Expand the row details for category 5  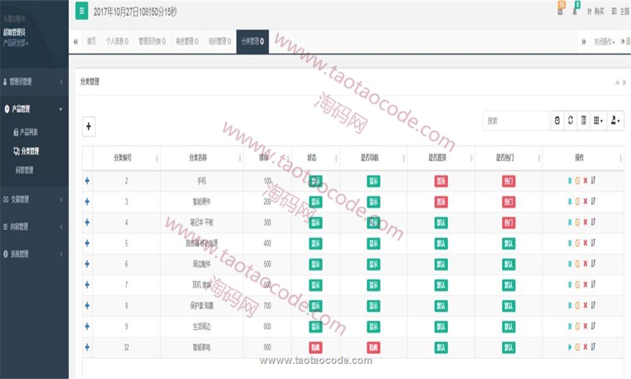tap(87, 243)
